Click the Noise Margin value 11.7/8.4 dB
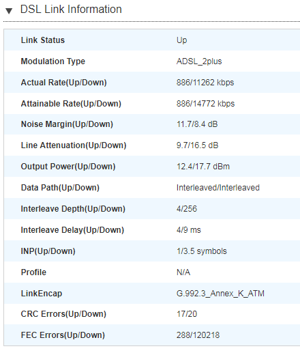Screen dimensions: 300x353 tap(197, 124)
